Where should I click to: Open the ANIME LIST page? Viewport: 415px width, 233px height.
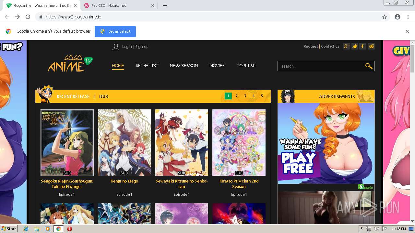click(x=147, y=66)
